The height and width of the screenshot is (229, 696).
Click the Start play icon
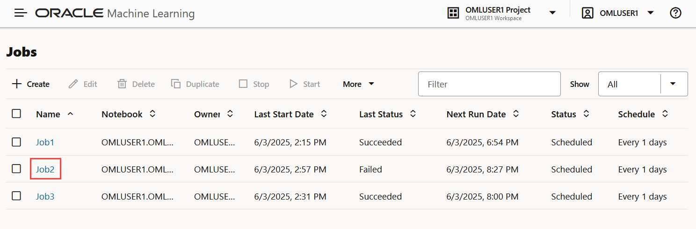(x=293, y=84)
